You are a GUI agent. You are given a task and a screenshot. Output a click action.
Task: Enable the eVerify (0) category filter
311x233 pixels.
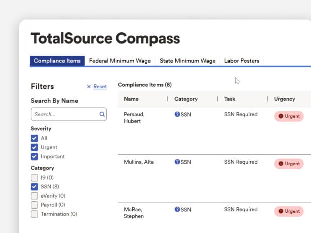[x=34, y=196]
